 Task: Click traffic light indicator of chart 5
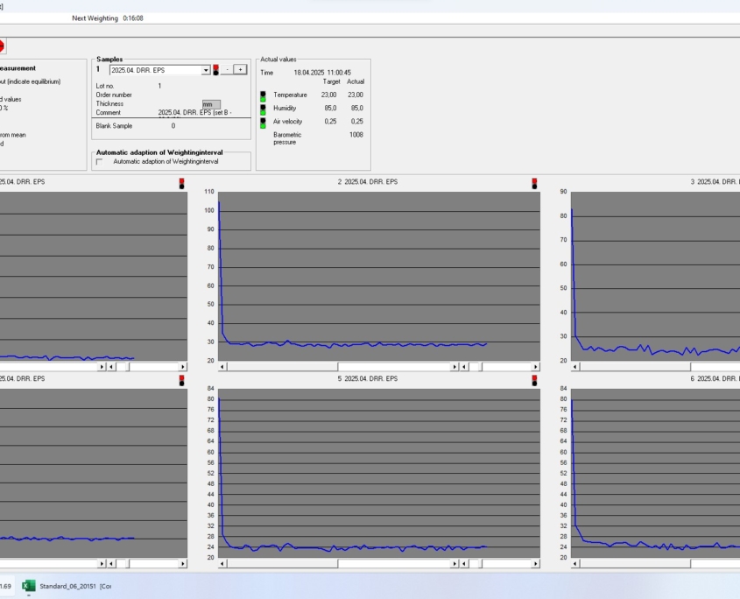(x=534, y=380)
